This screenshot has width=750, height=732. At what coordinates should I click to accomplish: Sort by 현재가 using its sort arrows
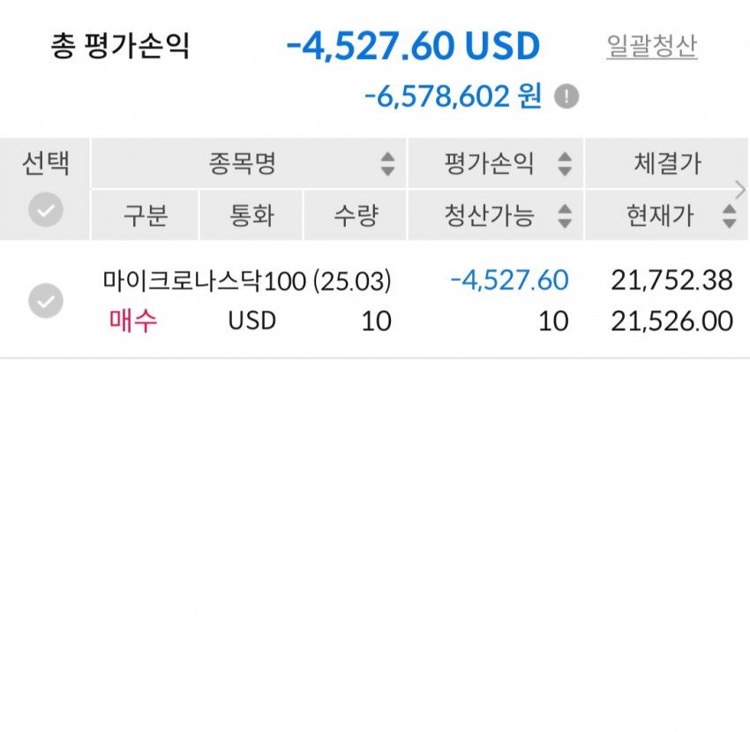(729, 216)
